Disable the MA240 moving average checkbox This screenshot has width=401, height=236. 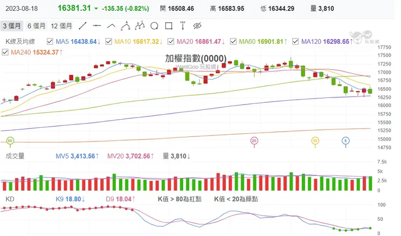coord(5,53)
